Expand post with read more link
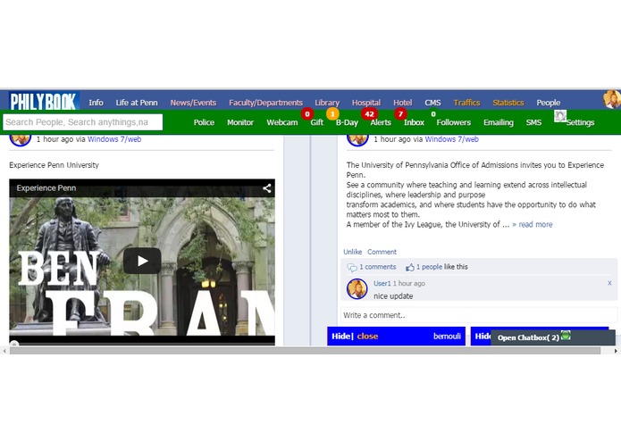This screenshot has width=621, height=441. (533, 225)
